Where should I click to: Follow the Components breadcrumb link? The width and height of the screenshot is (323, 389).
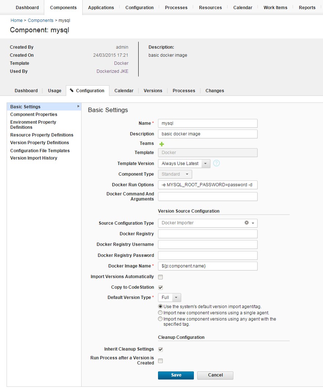(41, 20)
